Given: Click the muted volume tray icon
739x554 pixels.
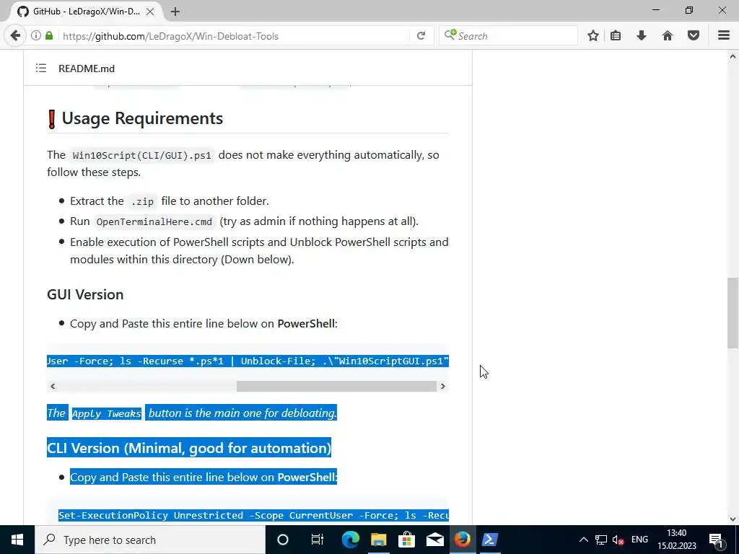Looking at the screenshot, I should [618, 540].
